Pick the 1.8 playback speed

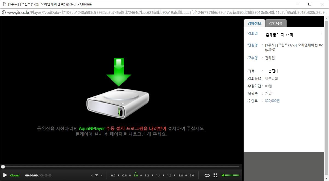coord(181,175)
